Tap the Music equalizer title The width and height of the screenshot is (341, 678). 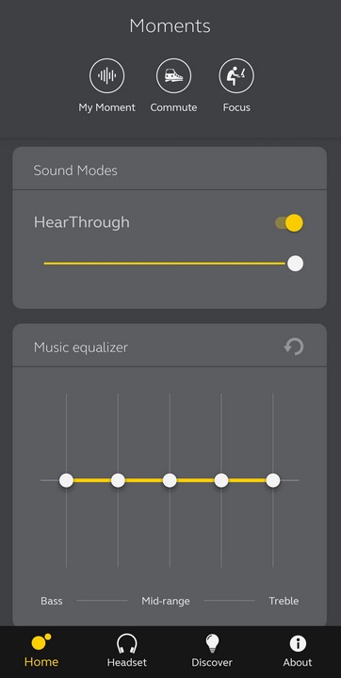click(x=80, y=347)
